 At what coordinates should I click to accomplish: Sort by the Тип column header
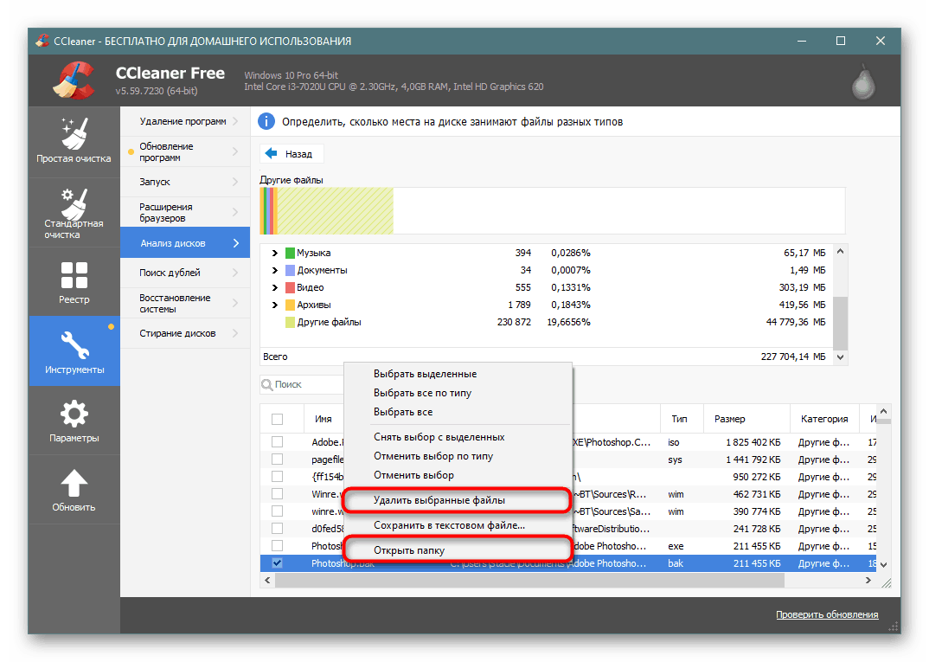coord(682,419)
